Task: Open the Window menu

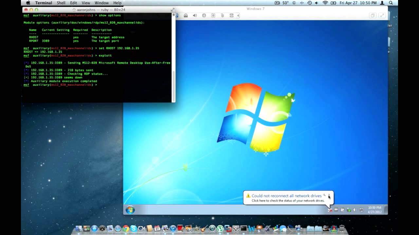Action: [x=101, y=3]
